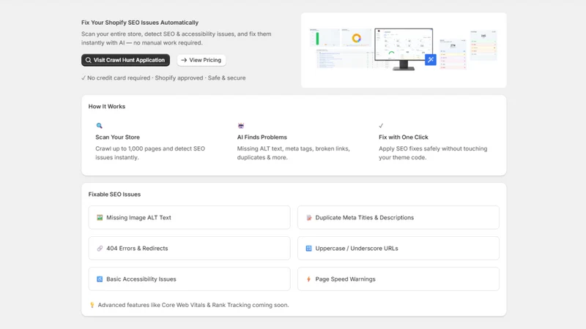
Task: Select the Uppercase / Underscore URLs card
Action: point(398,249)
